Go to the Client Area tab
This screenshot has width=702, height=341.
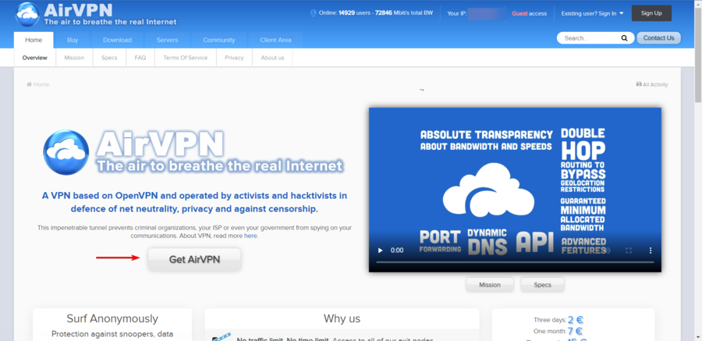(275, 40)
